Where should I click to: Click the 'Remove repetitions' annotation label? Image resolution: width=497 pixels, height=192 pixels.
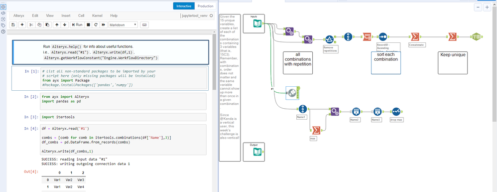(330, 49)
